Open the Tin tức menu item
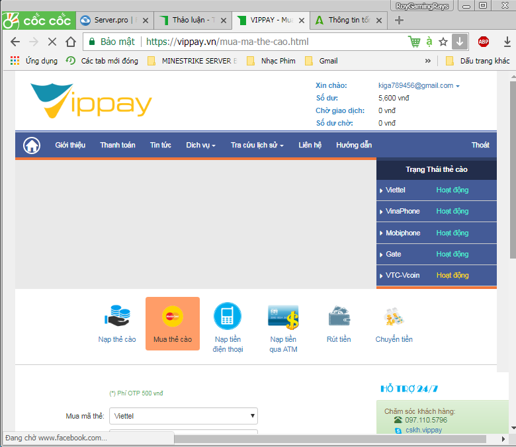 [x=161, y=145]
